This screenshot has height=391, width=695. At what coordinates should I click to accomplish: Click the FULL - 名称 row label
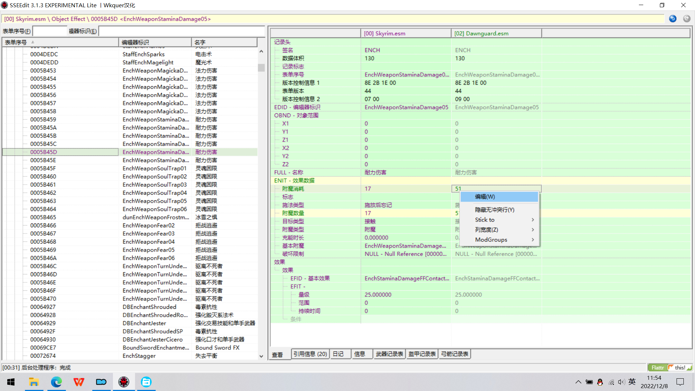tap(288, 172)
